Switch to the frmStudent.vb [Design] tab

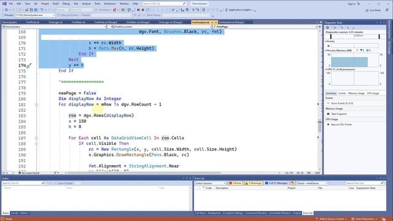pos(232,22)
